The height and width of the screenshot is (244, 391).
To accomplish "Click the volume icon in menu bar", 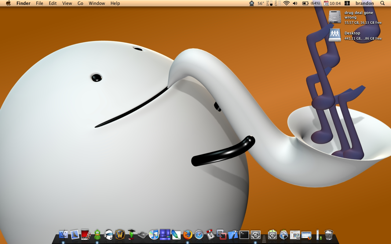I will [x=295, y=3].
